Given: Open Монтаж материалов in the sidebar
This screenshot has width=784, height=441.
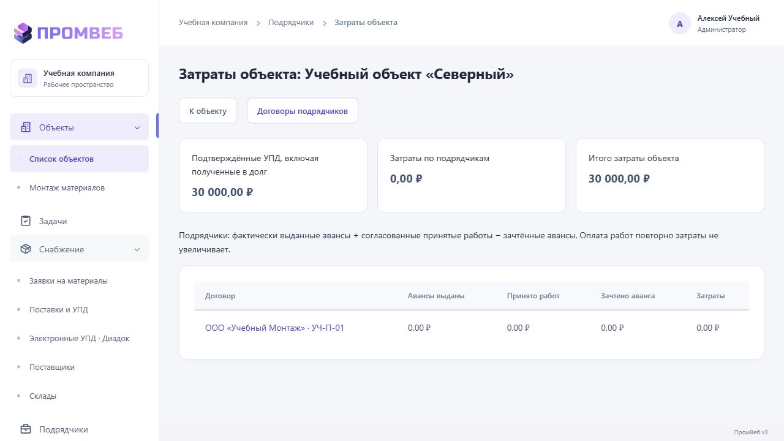Looking at the screenshot, I should (x=79, y=187).
